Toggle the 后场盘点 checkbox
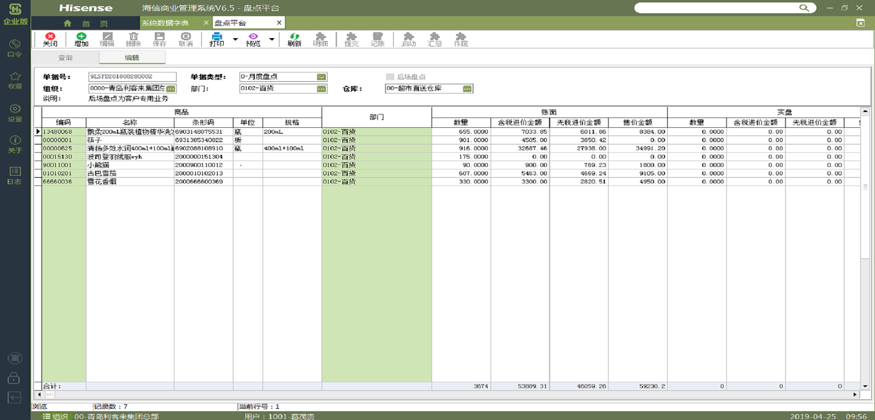Screen dimensions: 875x420 (x=390, y=77)
